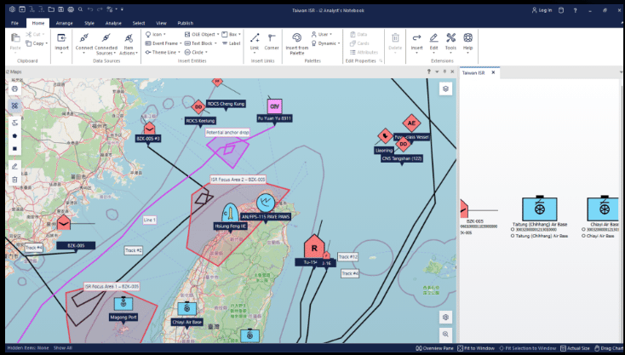Click the save icon in quick access toolbar
This screenshot has width=625, height=355.
(60, 9)
